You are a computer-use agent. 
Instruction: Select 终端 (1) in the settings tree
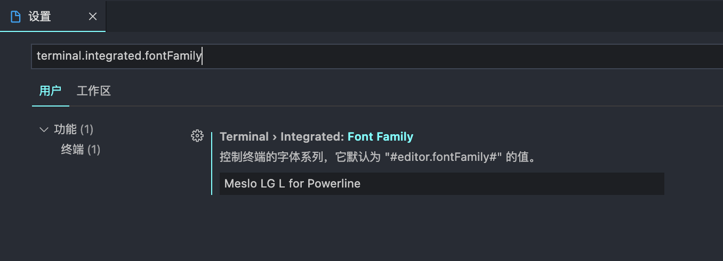(x=73, y=150)
